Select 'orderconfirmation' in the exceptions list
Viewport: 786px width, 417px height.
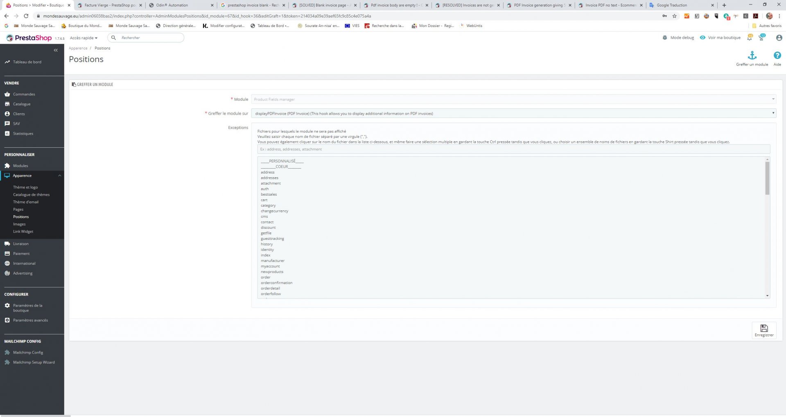277,283
